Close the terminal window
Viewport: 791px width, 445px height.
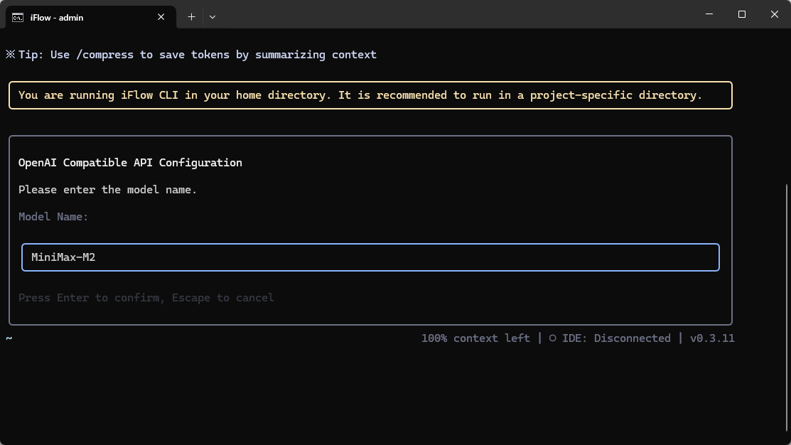[x=775, y=14]
